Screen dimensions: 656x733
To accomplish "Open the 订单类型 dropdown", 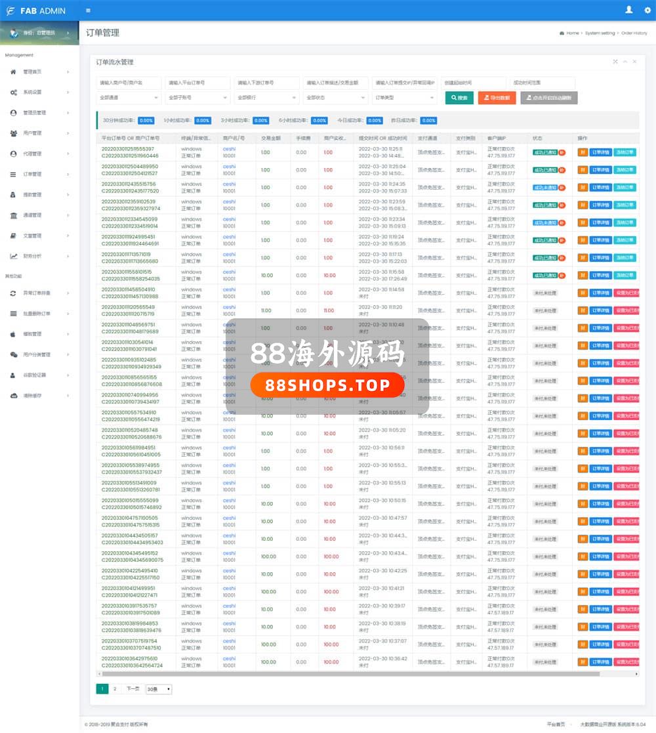I will pyautogui.click(x=404, y=98).
